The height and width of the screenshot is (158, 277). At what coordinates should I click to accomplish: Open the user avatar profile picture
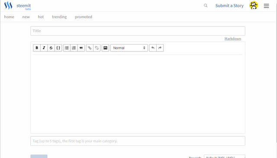click(x=254, y=6)
